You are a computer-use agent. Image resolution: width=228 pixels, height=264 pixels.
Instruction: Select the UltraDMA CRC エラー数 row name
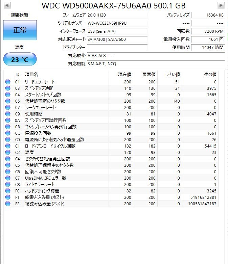tap(46, 178)
